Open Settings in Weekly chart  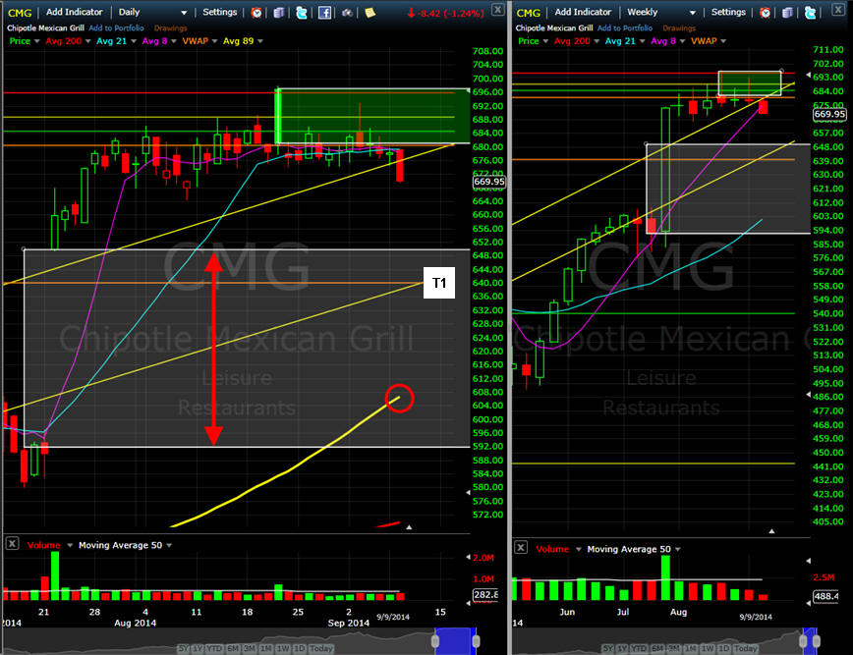point(728,12)
